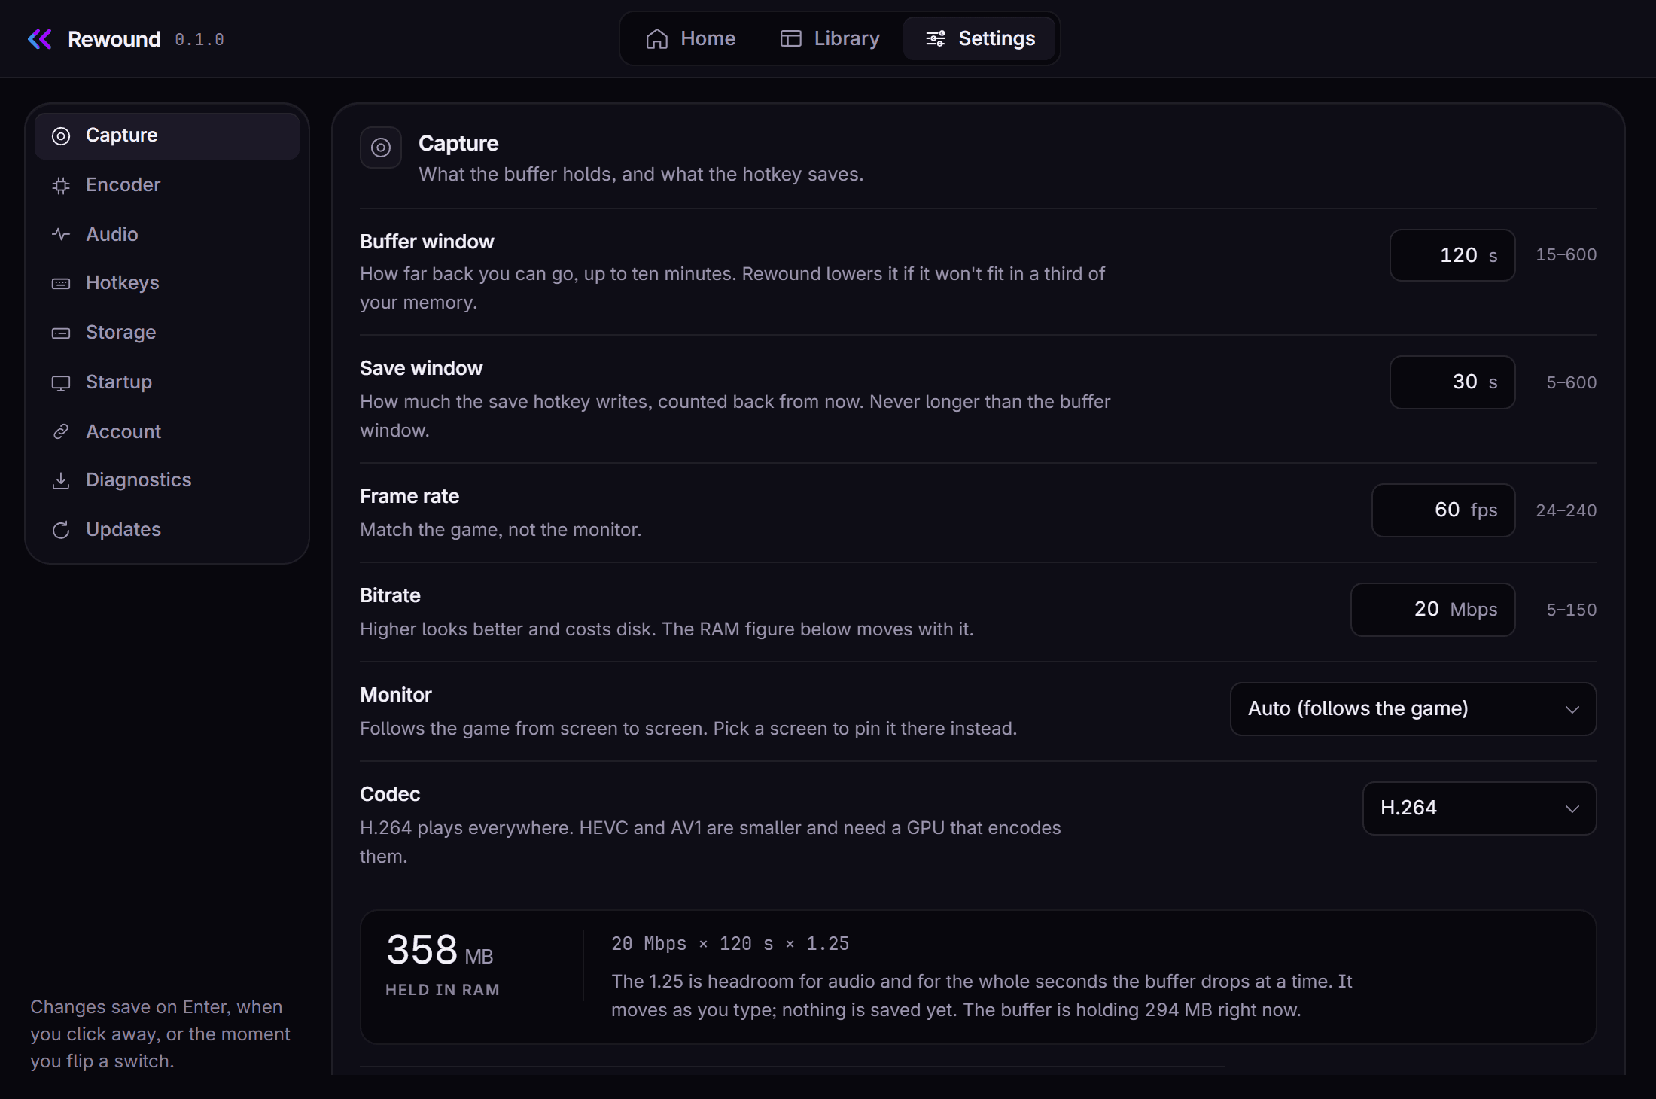Click the Hotkeys keyboard icon
This screenshot has height=1099, width=1656.
point(61,283)
